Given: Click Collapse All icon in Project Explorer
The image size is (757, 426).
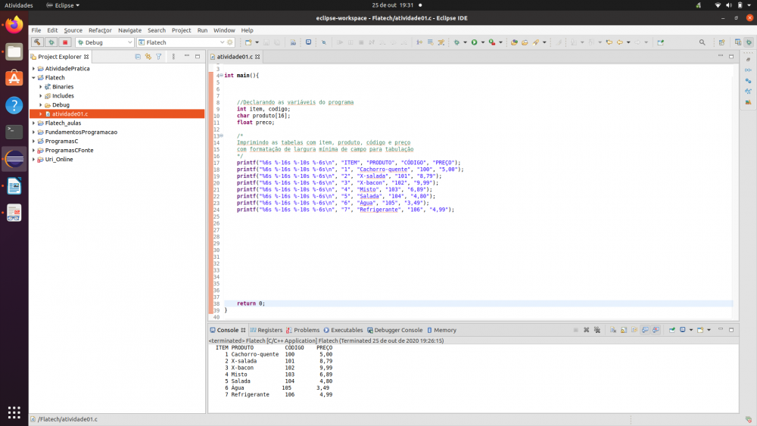Looking at the screenshot, I should coord(138,57).
